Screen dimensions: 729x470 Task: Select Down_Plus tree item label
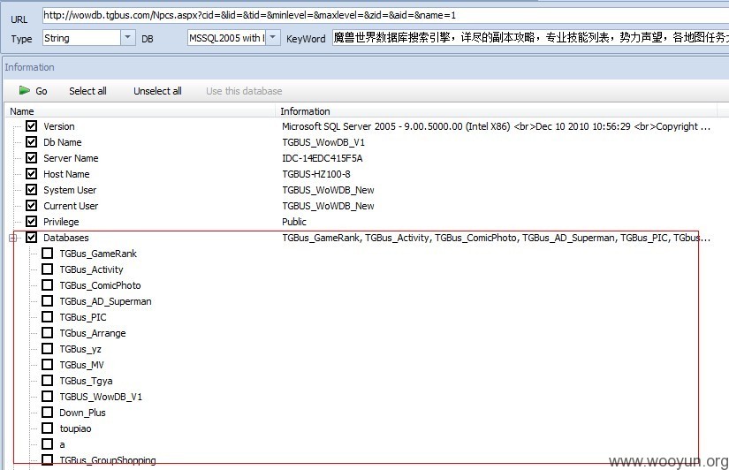(82, 413)
